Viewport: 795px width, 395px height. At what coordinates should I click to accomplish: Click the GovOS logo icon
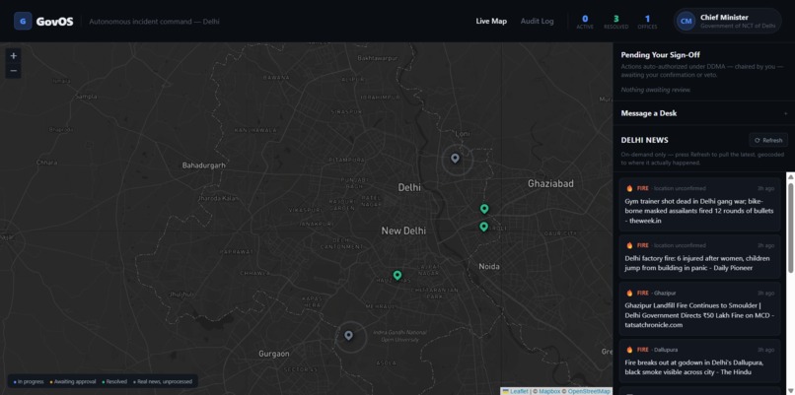pos(23,22)
